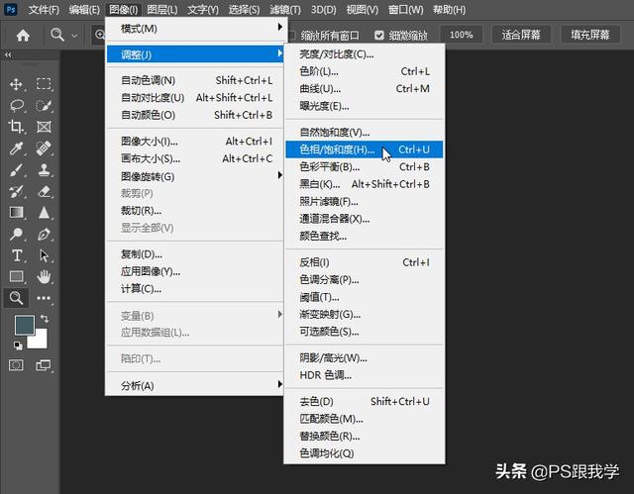634x494 pixels.
Task: Choose 色彩平衡(B)... item
Action: [365, 167]
